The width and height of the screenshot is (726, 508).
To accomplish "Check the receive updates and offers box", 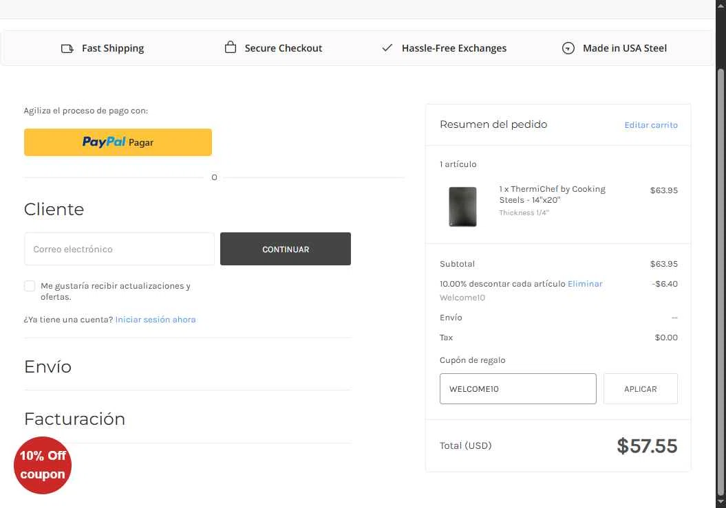I will [x=30, y=286].
